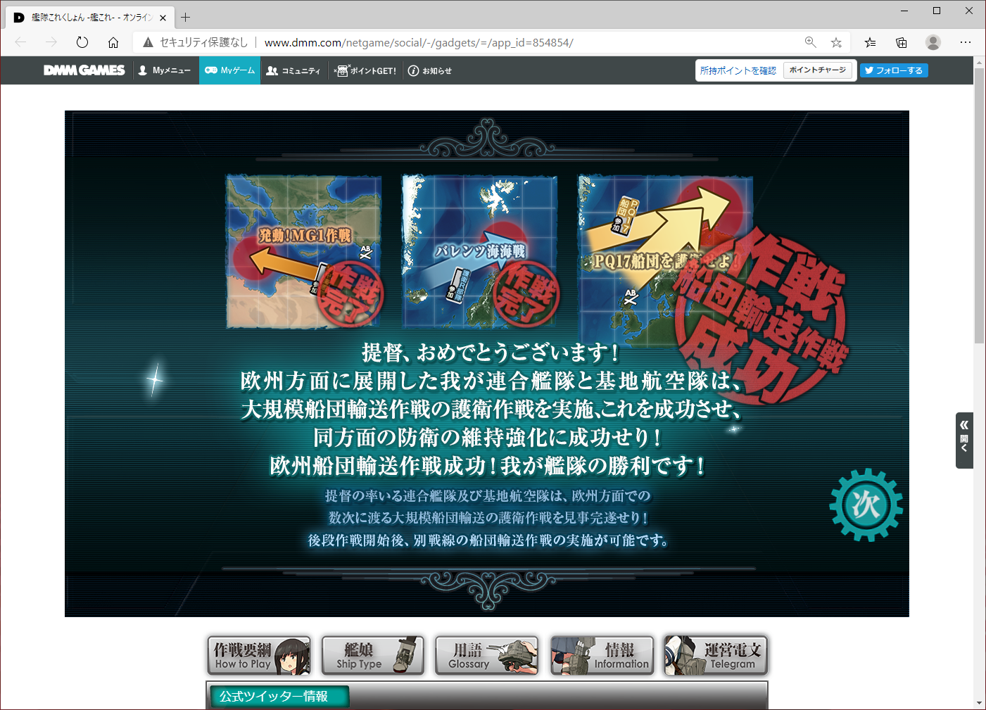Open the 運営電文 Telegram banner
The image size is (986, 710).
click(716, 655)
